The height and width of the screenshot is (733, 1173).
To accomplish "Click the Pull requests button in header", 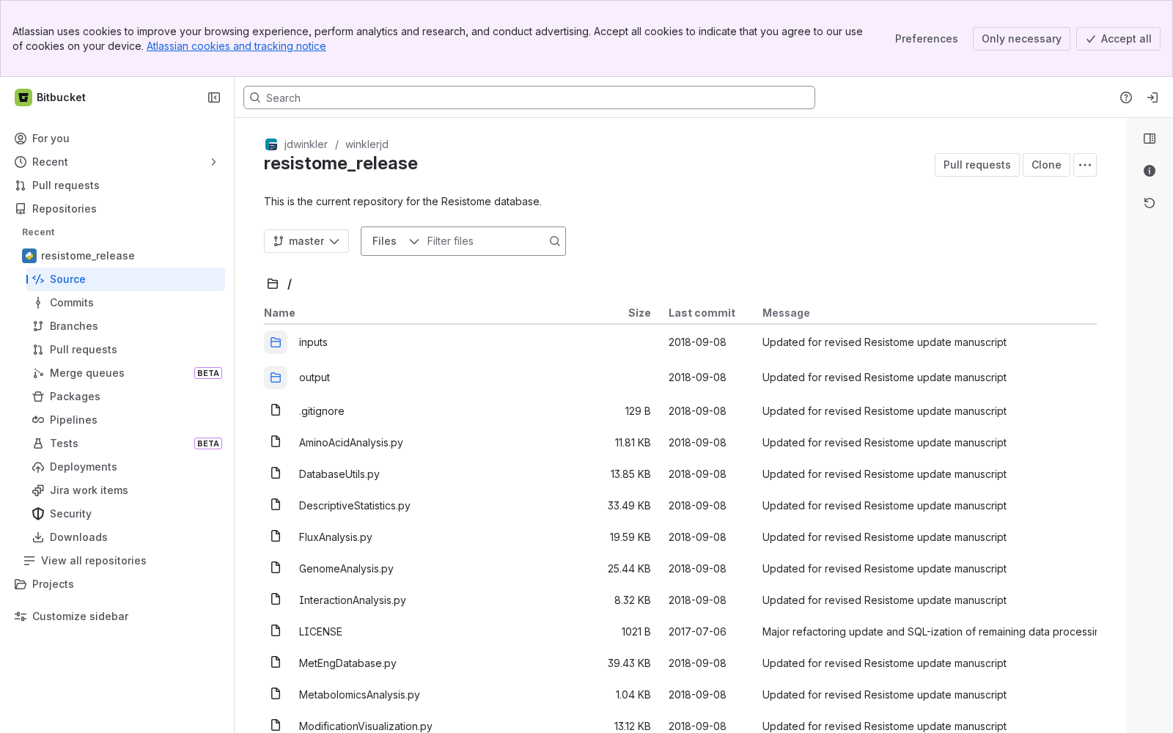I will (977, 165).
